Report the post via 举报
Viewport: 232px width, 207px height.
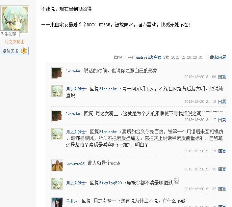tap(118, 57)
